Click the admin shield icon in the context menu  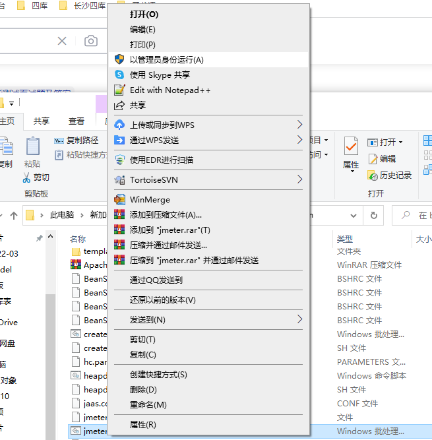click(x=119, y=59)
